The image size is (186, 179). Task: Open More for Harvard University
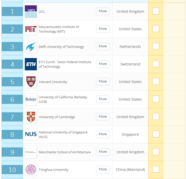[103, 82]
